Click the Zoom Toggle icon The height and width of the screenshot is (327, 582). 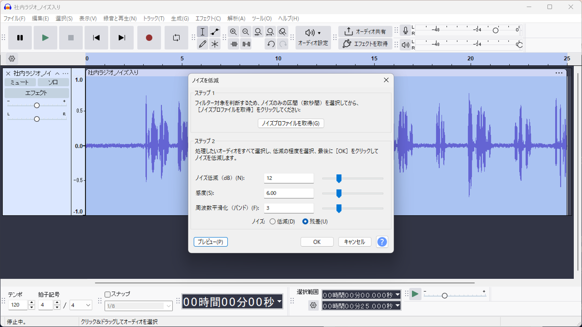[283, 32]
